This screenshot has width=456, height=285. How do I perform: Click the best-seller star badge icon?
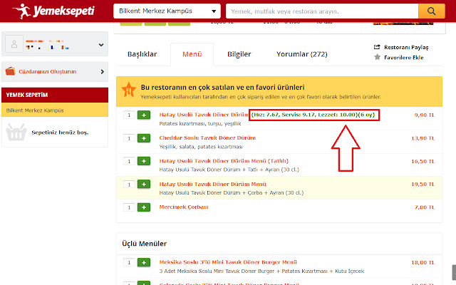(x=128, y=90)
